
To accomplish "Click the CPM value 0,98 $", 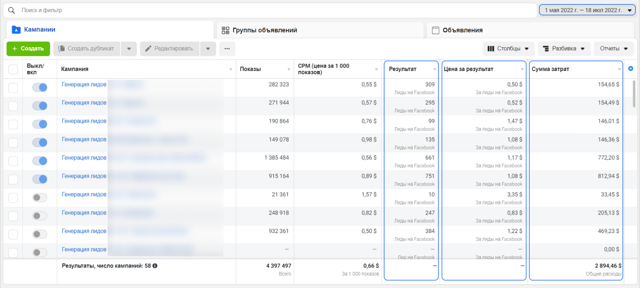I will pos(369,139).
